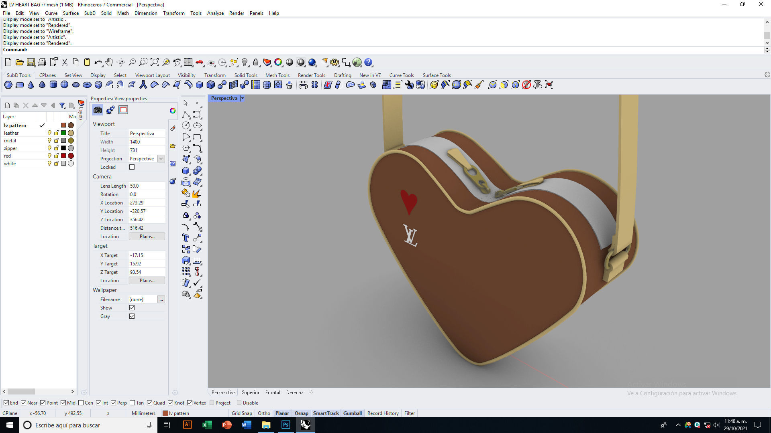Click the New file icon
Screen dimensions: 771x433
click(8, 62)
